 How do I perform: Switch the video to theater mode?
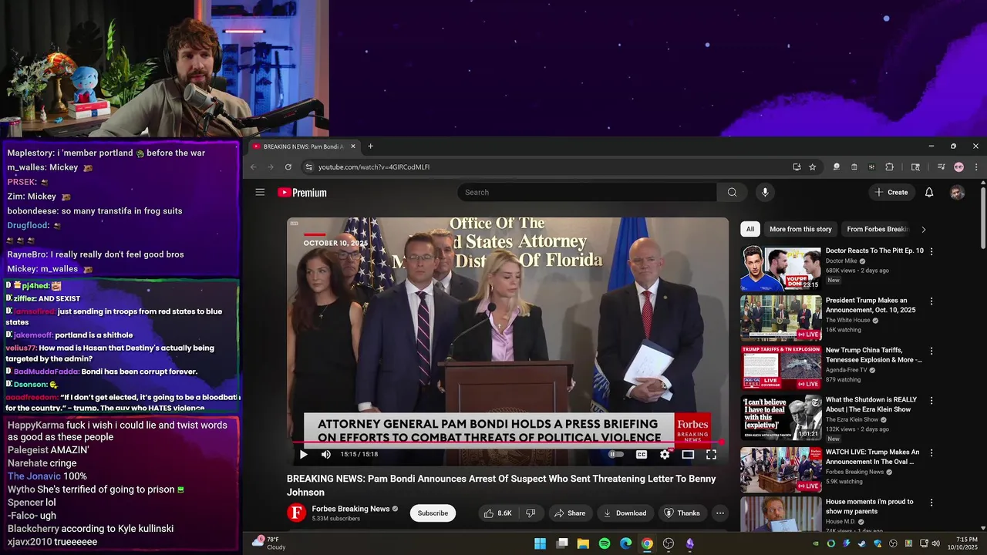[x=688, y=455]
